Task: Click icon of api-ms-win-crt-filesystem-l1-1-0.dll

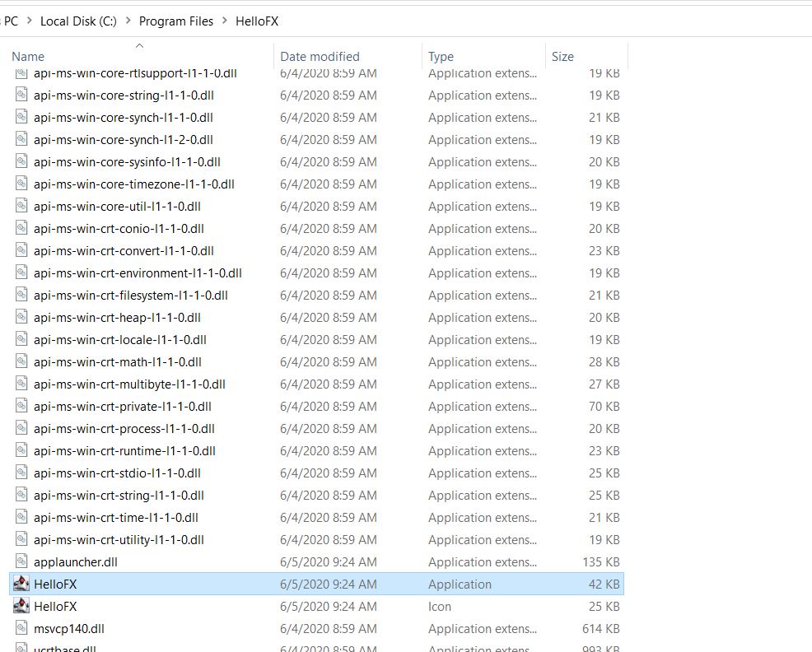Action: (x=21, y=296)
